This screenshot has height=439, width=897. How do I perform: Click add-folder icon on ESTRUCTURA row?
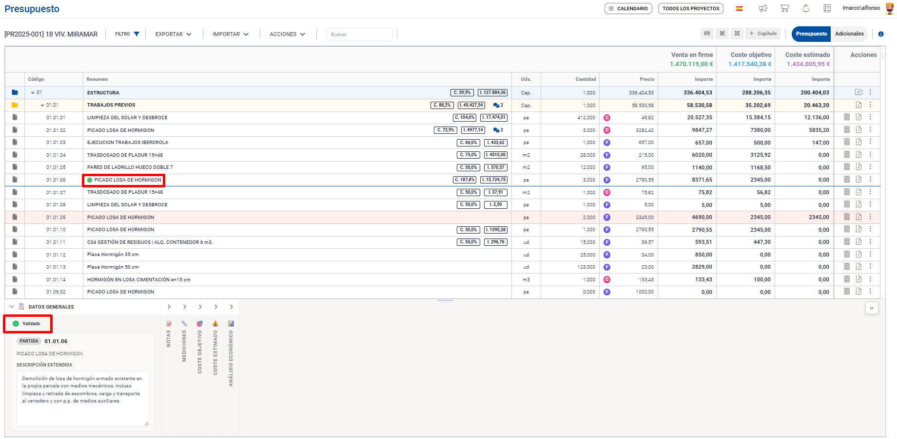pyautogui.click(x=858, y=92)
